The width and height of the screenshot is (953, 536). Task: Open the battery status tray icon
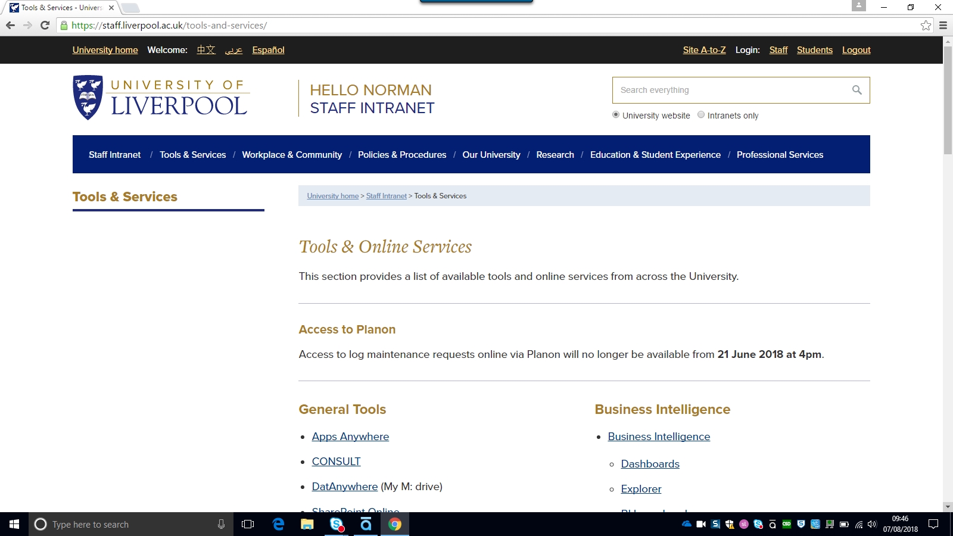(x=844, y=525)
